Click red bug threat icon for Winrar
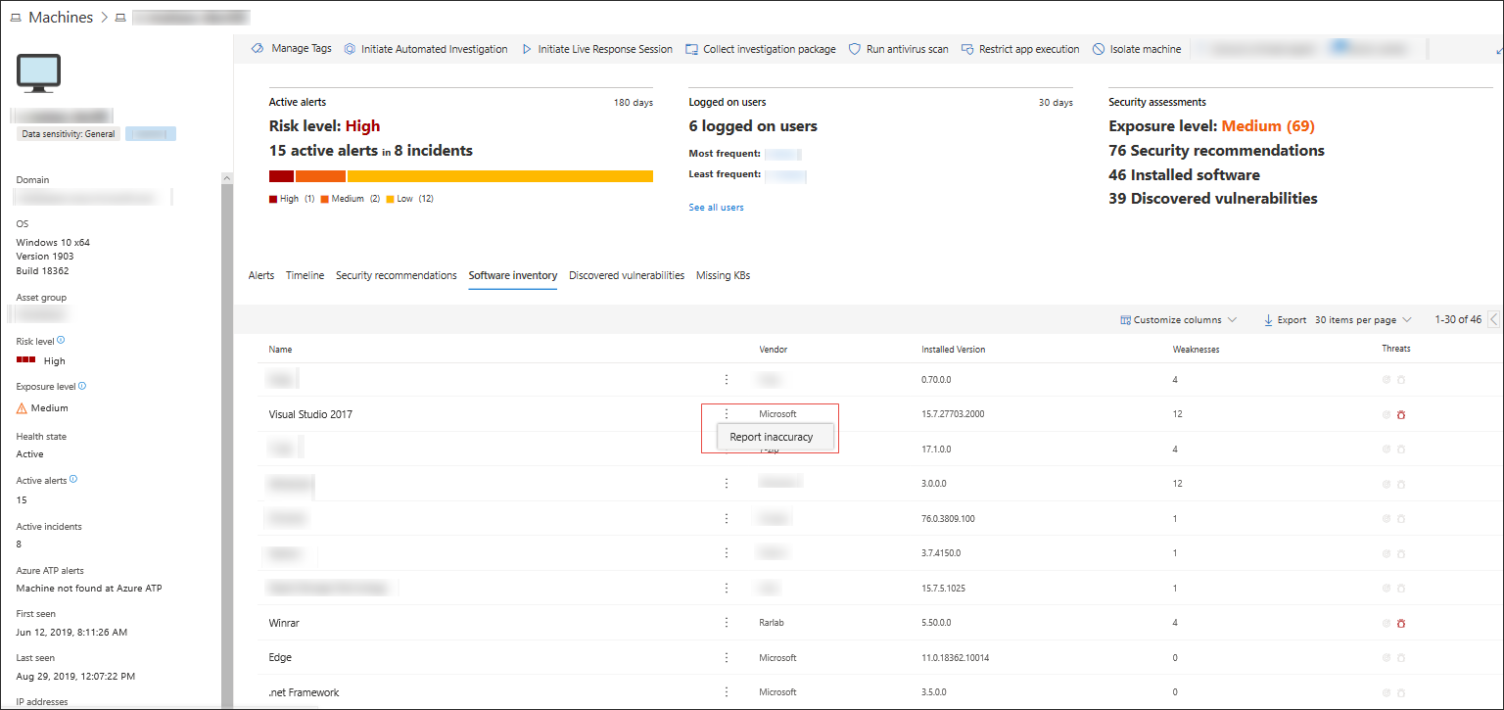This screenshot has width=1504, height=710. [1401, 623]
